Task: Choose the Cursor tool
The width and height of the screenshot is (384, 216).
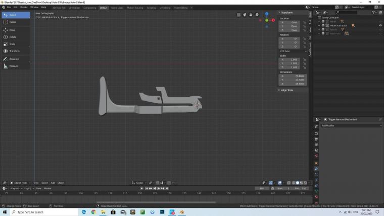Action: (x=16, y=22)
